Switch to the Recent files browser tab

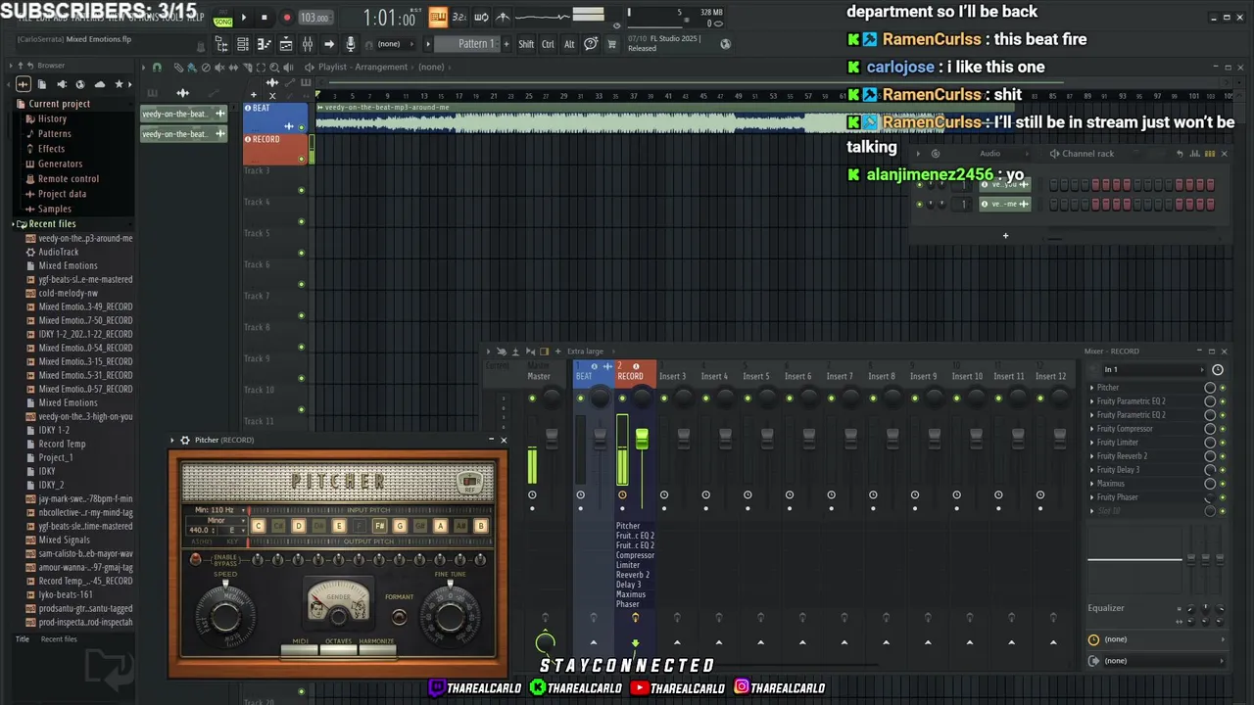point(59,639)
